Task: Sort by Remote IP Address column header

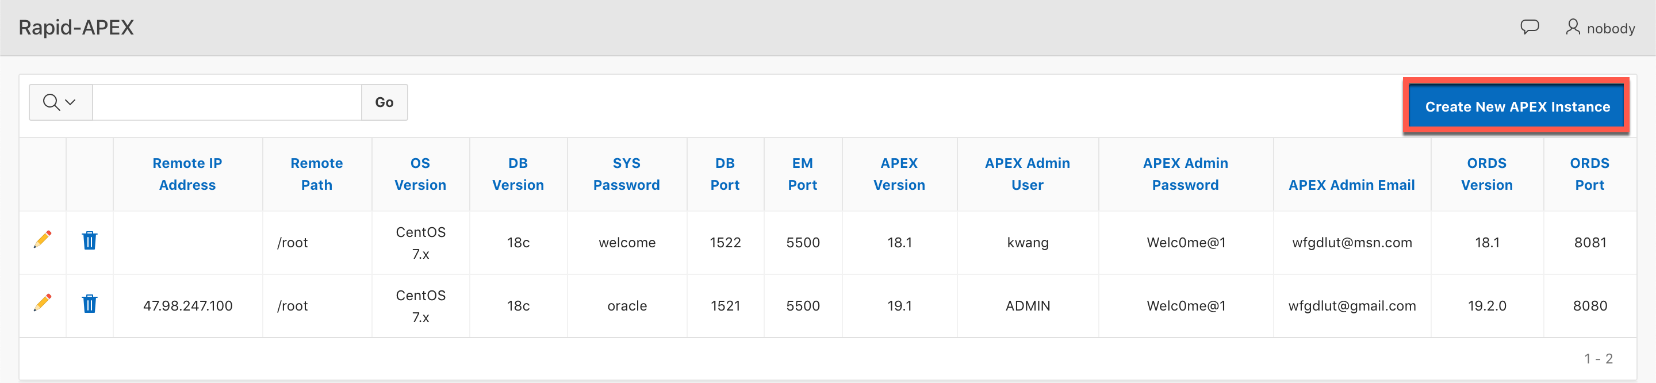Action: pos(187,174)
